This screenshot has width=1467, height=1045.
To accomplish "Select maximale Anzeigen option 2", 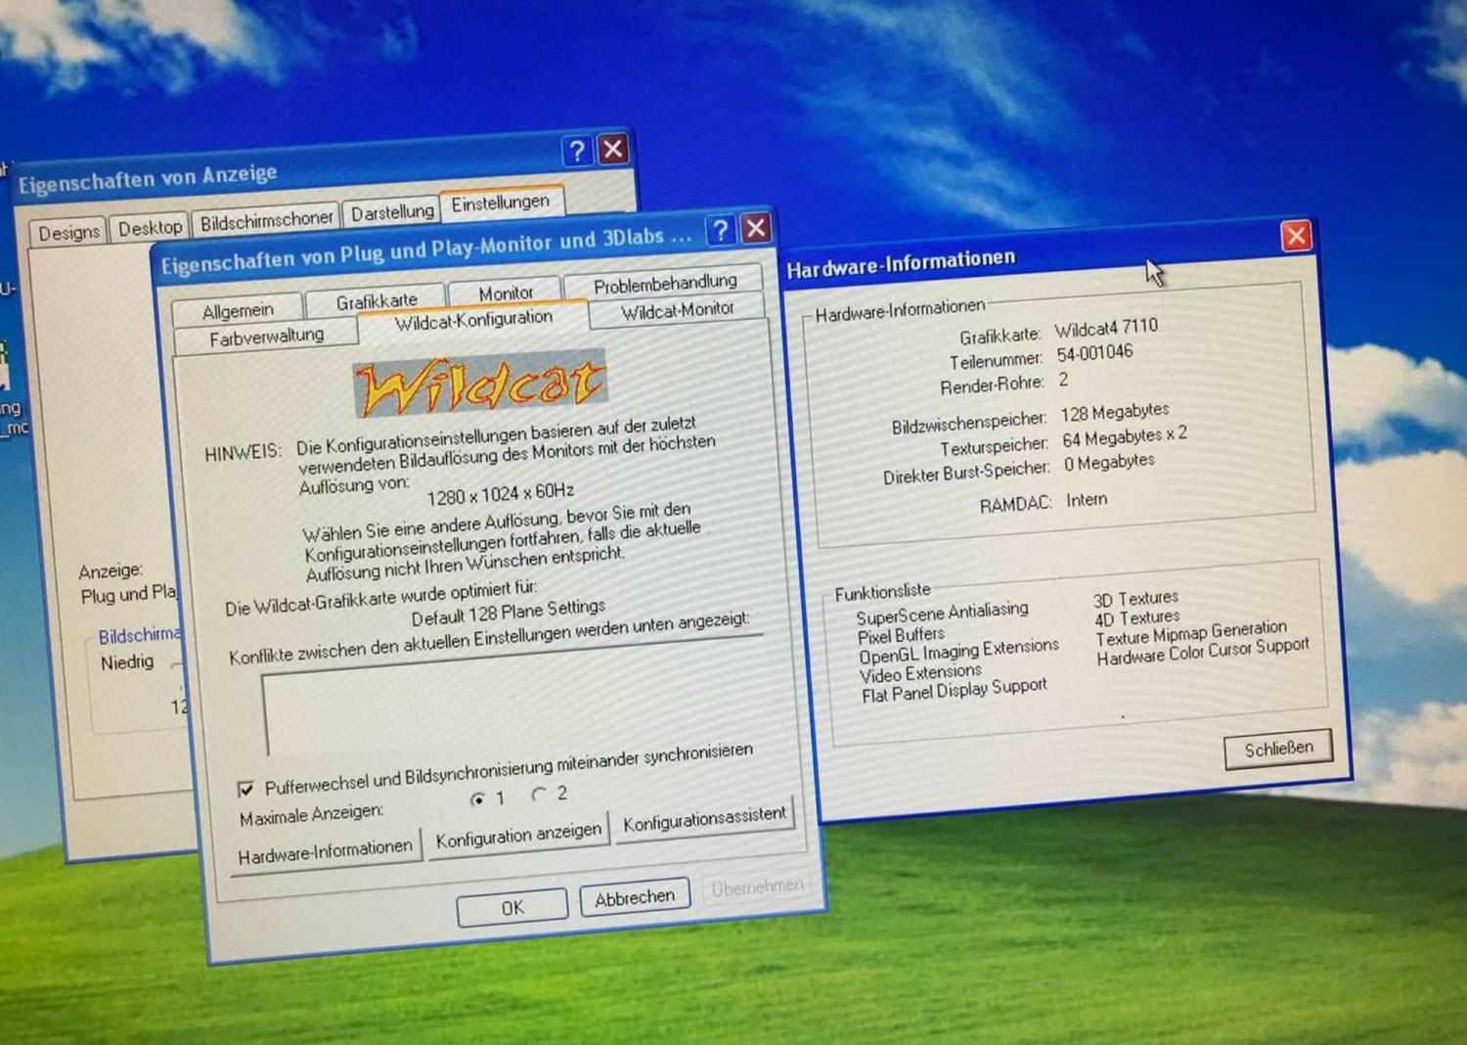I will (x=538, y=795).
